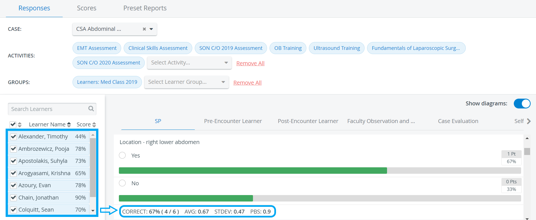Screen dimensions: 536x220
Task: Click the search magnifier icon in Search Learners
Action: coord(91,108)
